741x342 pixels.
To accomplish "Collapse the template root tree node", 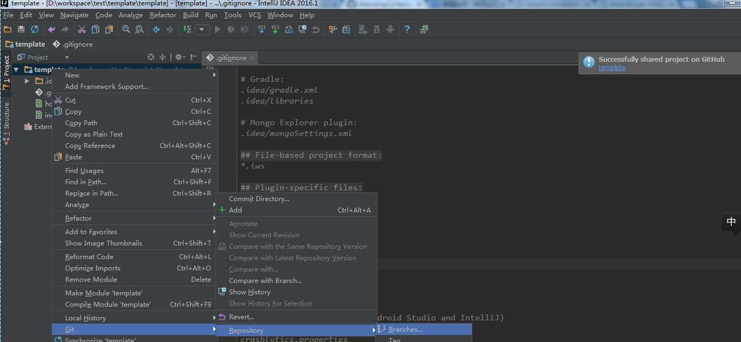I will [x=16, y=69].
